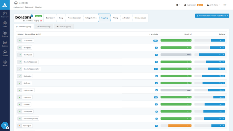Toggle the checkmark for Boodschappentas
This screenshot has width=233, height=131.
tap(20, 62)
